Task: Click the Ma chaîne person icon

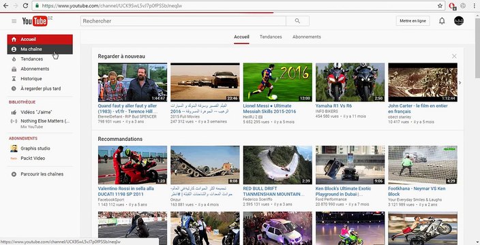Action: (14, 49)
